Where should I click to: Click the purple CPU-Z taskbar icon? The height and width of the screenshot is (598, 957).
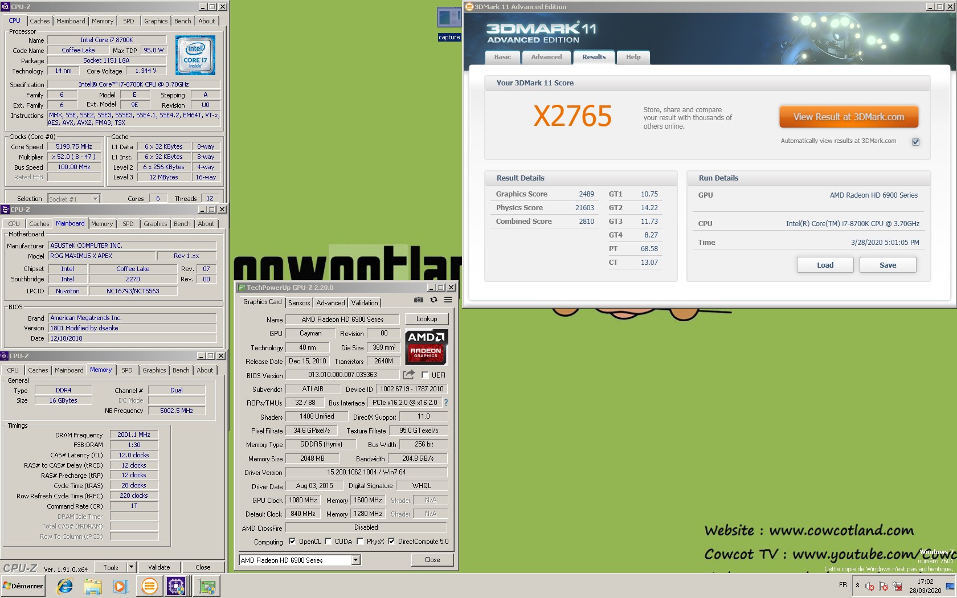pos(176,586)
